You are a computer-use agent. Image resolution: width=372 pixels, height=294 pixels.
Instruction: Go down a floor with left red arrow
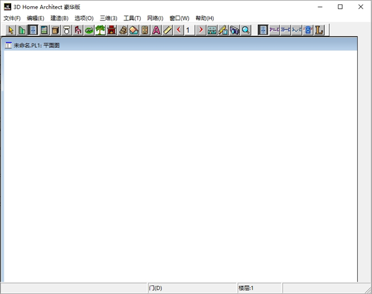(x=178, y=30)
